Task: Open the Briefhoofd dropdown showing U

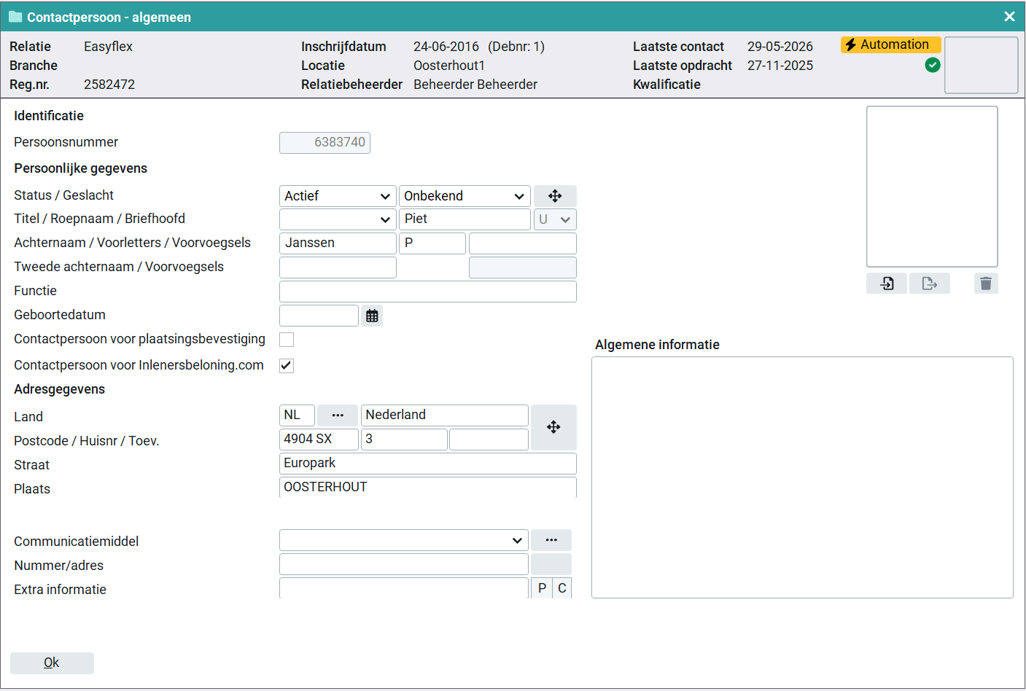Action: (x=555, y=219)
